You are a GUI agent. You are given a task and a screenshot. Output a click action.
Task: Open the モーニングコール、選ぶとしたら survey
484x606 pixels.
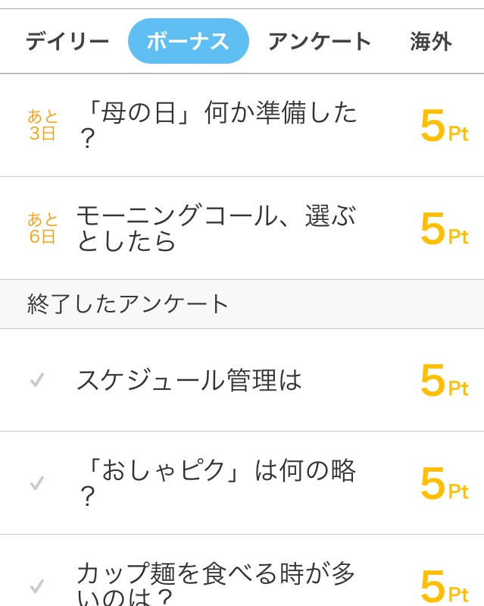215,228
